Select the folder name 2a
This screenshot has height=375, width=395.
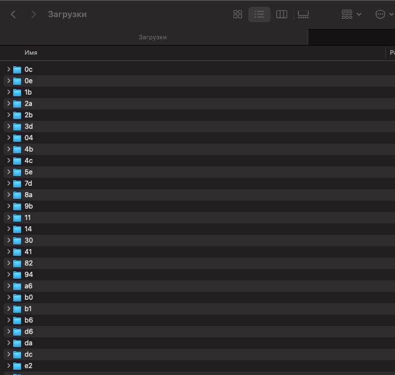(x=29, y=104)
